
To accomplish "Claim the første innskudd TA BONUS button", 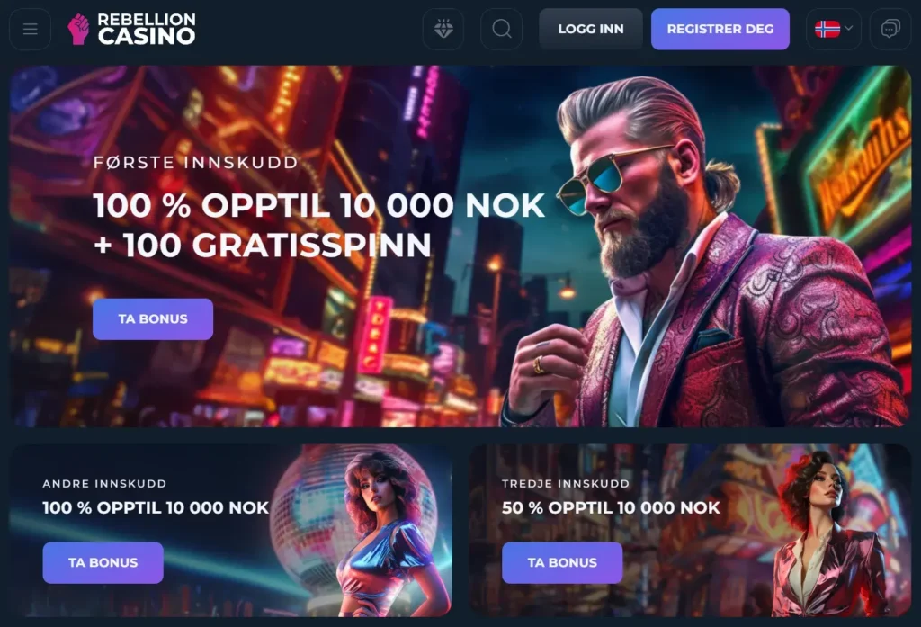I will coord(153,319).
